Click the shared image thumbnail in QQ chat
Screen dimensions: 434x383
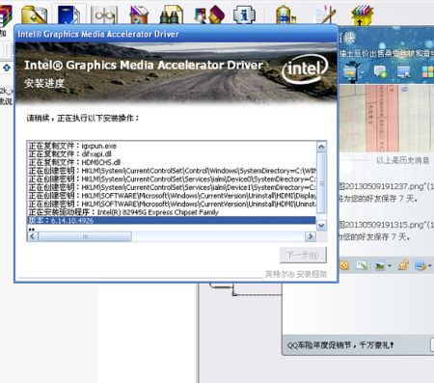(x=387, y=119)
